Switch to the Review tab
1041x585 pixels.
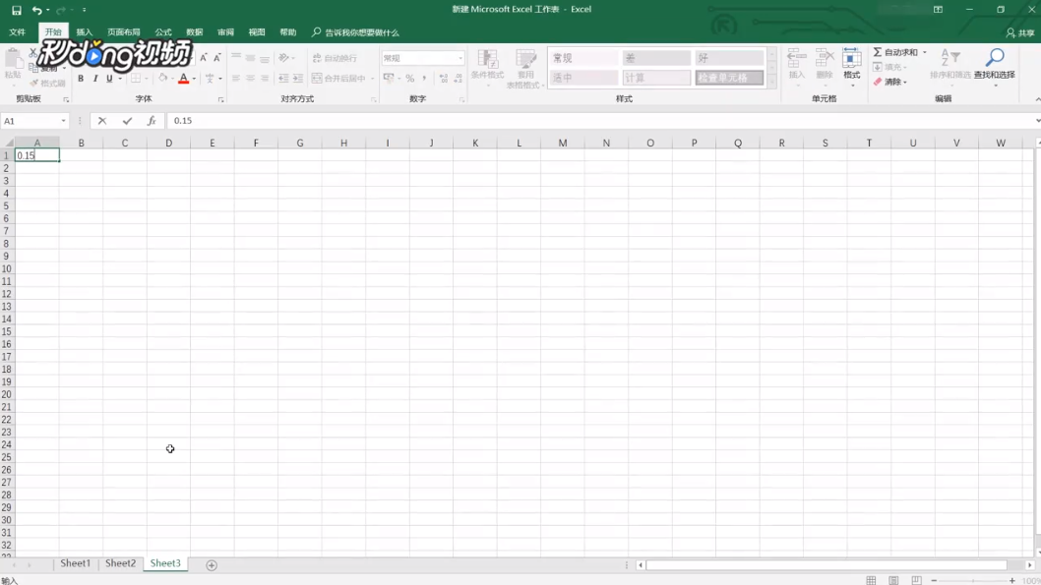click(x=225, y=31)
